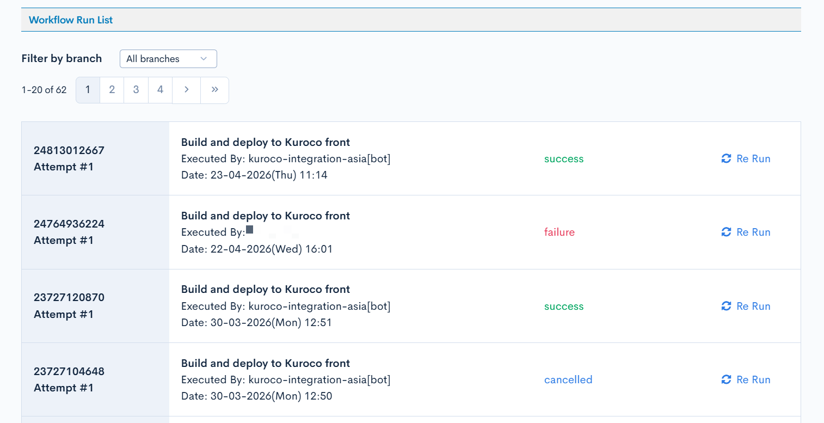The image size is (824, 423).
Task: Select run ID 24813012667
Action: coord(69,150)
